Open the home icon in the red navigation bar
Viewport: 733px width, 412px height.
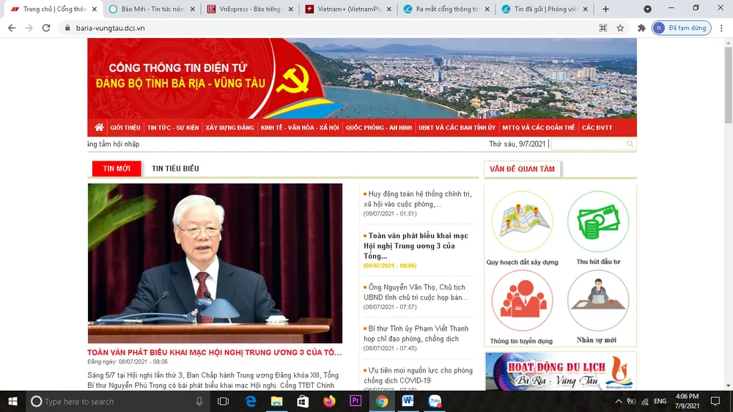[x=99, y=128]
